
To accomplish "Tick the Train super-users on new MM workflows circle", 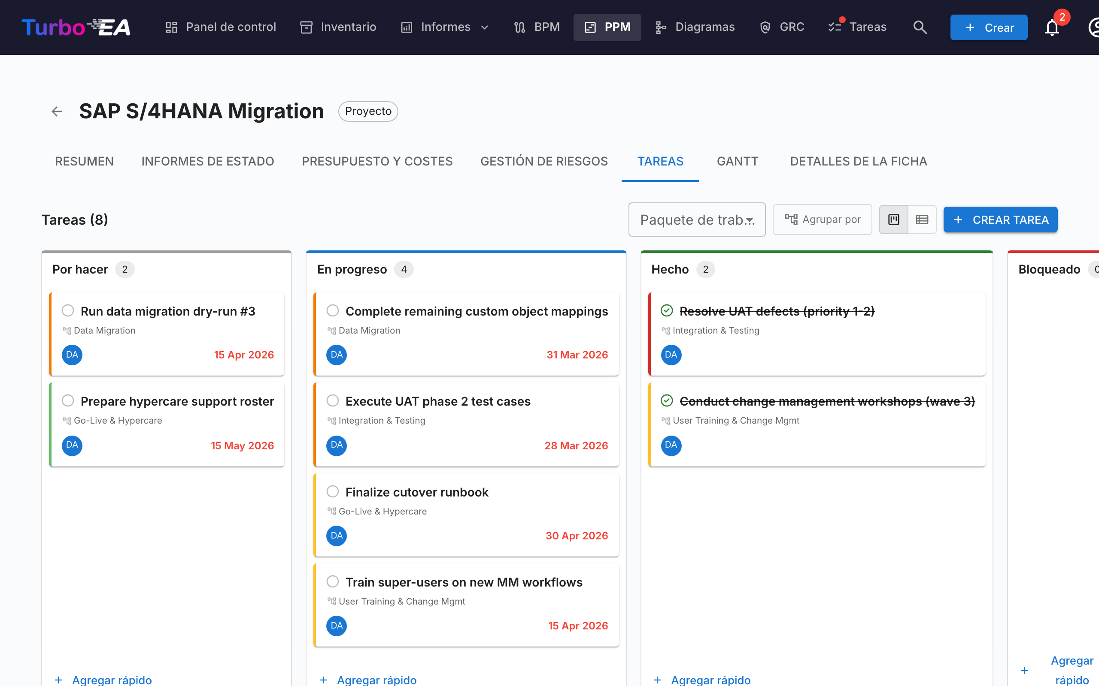I will point(333,582).
